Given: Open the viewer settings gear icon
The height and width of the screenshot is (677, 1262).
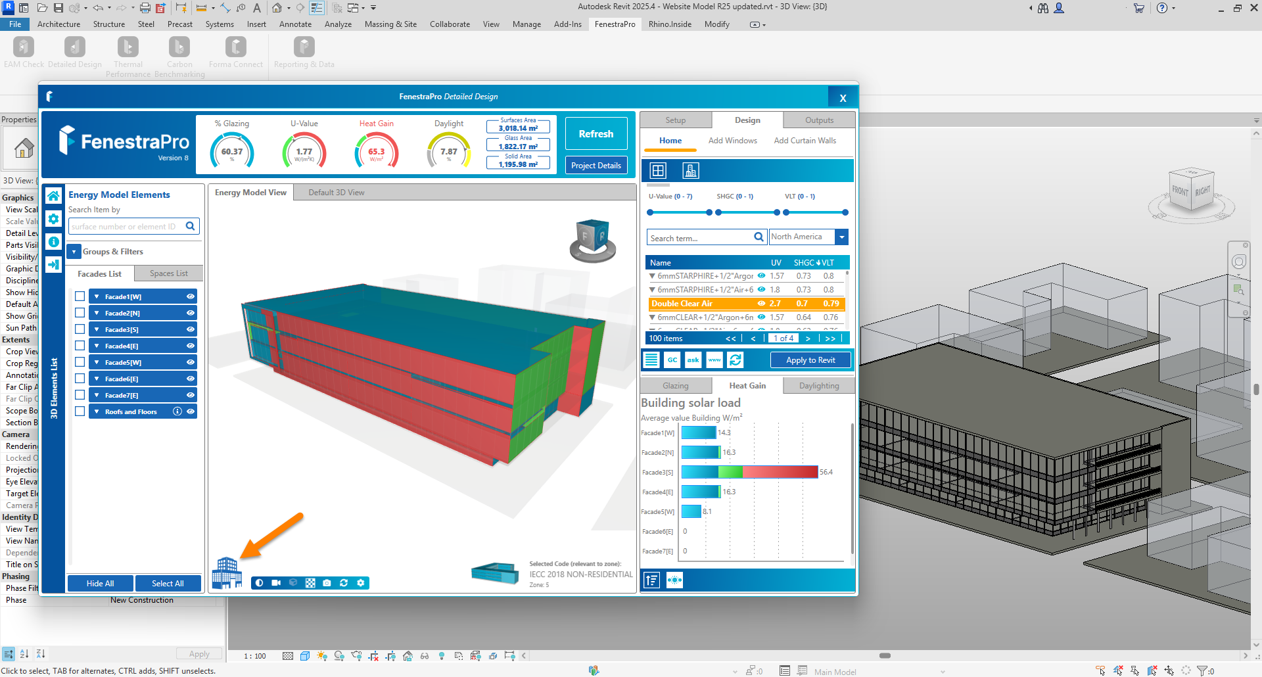Looking at the screenshot, I should tap(361, 583).
